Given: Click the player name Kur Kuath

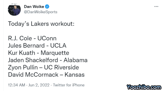Looking at the screenshot, I should [x=22, y=53].
